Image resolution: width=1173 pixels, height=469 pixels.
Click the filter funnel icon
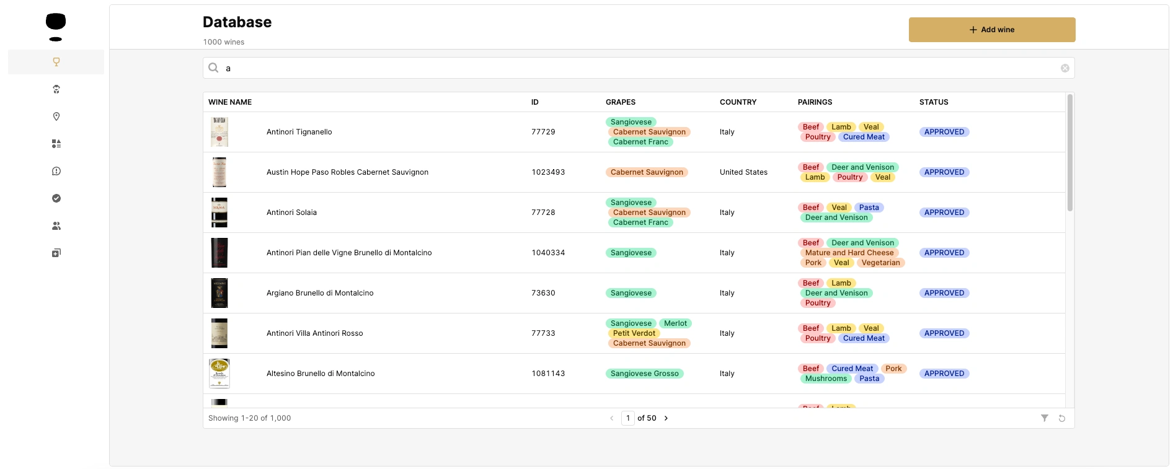(1045, 418)
